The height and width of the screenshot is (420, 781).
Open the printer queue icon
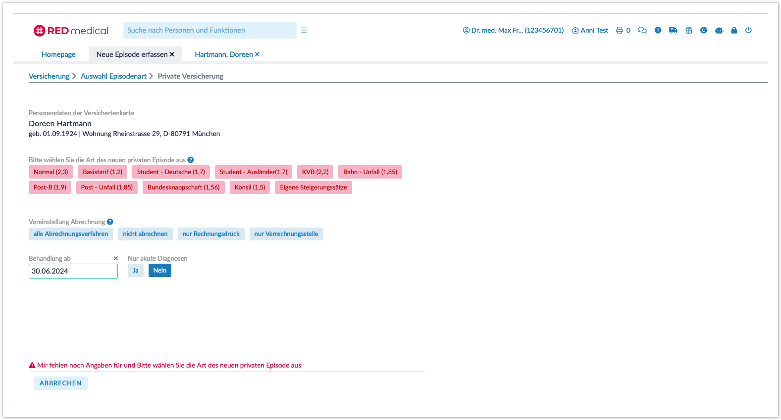pos(619,30)
